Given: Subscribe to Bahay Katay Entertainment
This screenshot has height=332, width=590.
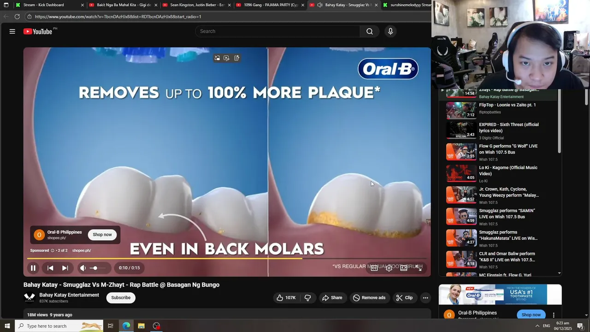Looking at the screenshot, I should (x=121, y=298).
